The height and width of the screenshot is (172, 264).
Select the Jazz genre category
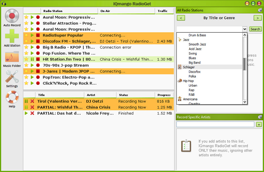tap(186, 40)
